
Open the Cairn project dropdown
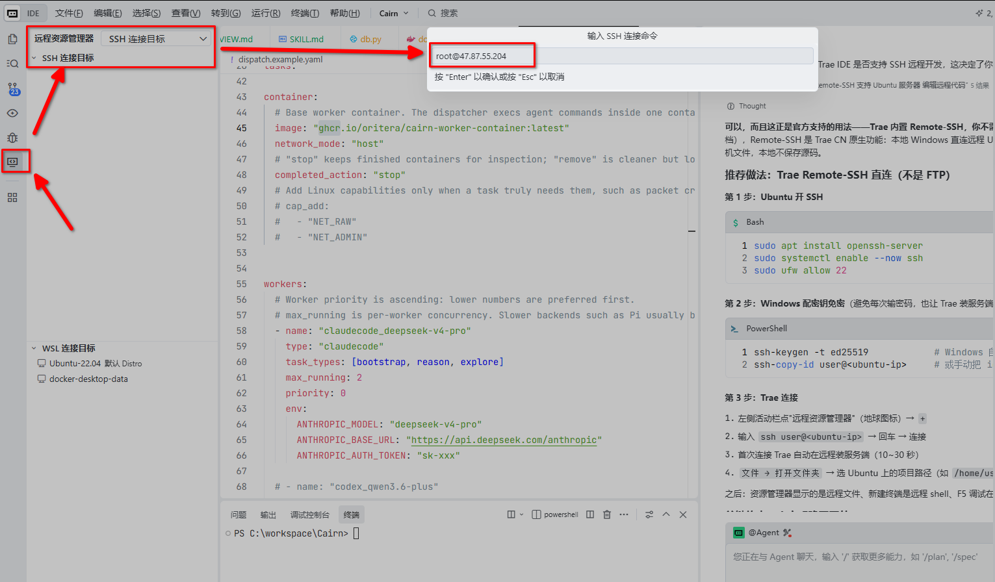coord(394,13)
